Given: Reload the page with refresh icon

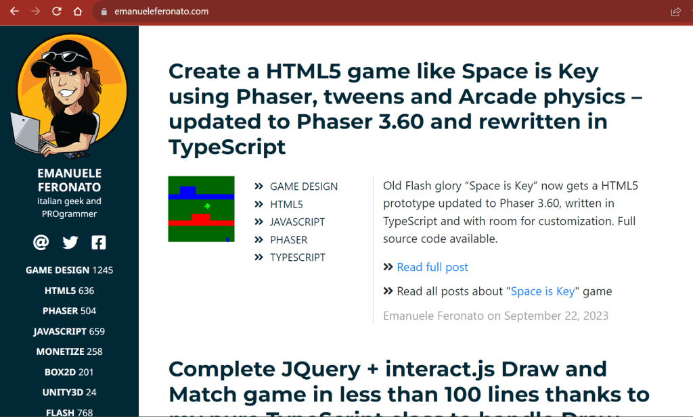Looking at the screenshot, I should 57,11.
